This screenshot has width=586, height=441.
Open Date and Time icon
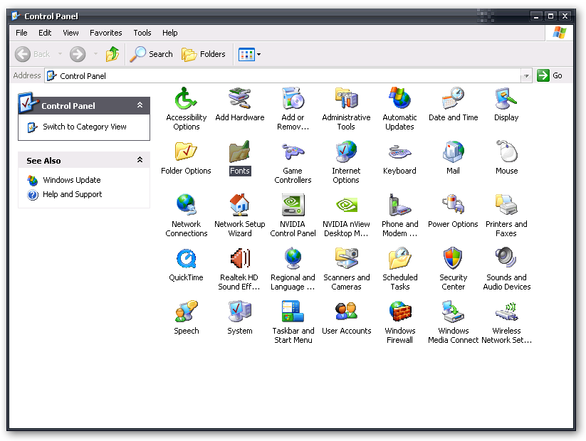pos(453,99)
